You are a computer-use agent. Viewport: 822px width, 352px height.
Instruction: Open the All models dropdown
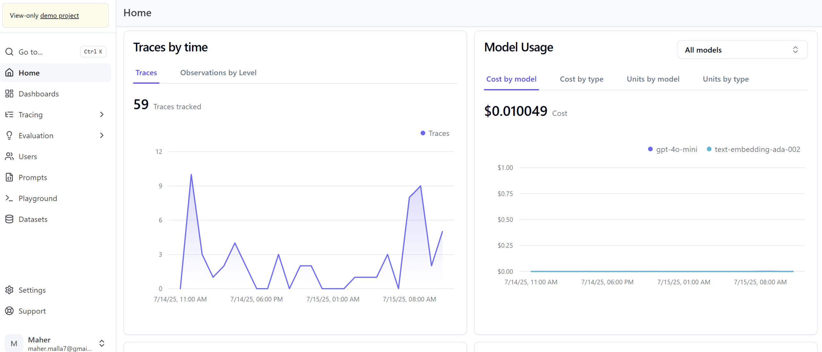(x=742, y=50)
